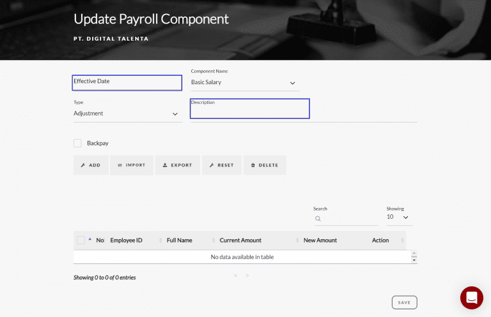The width and height of the screenshot is (491, 317).
Task: Click the Save button
Action: point(404,302)
